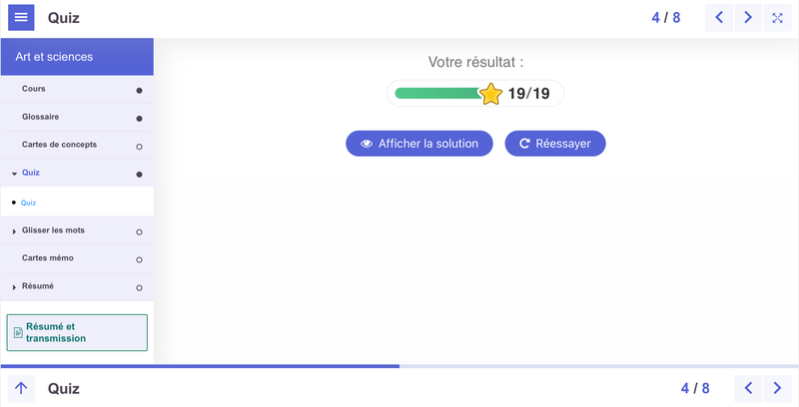This screenshot has height=407, width=799.
Task: Go to next page using top arrow
Action: pos(748,18)
